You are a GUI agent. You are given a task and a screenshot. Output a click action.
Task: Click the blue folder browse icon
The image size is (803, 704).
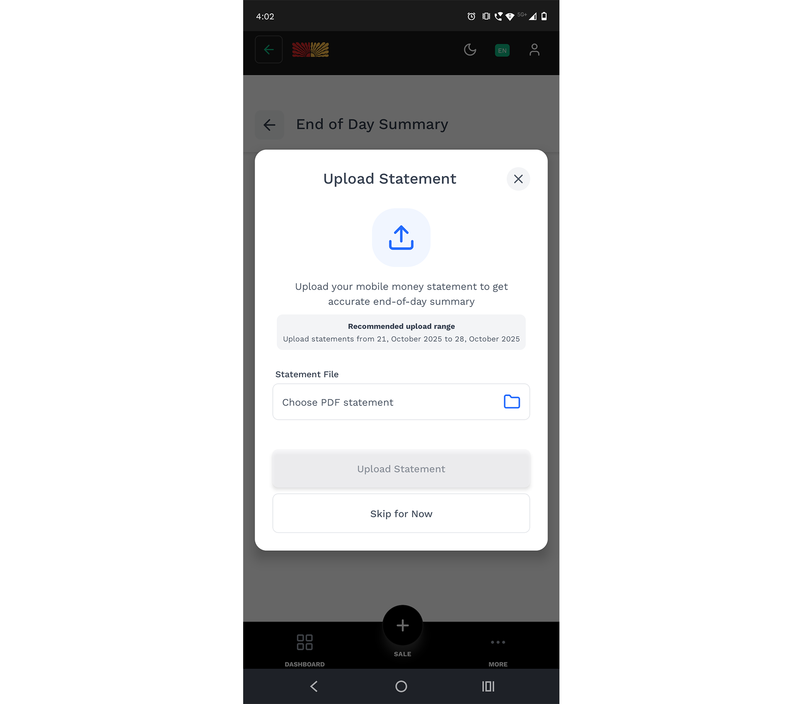point(512,402)
